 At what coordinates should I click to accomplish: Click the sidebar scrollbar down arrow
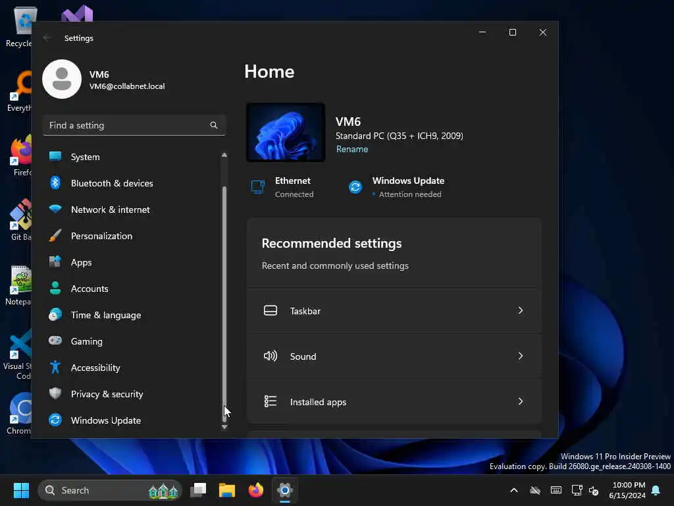(224, 427)
